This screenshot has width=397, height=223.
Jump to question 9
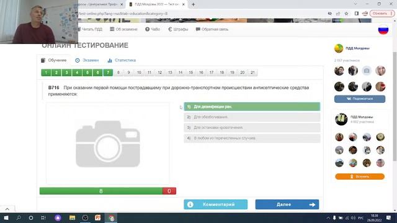click(128, 72)
